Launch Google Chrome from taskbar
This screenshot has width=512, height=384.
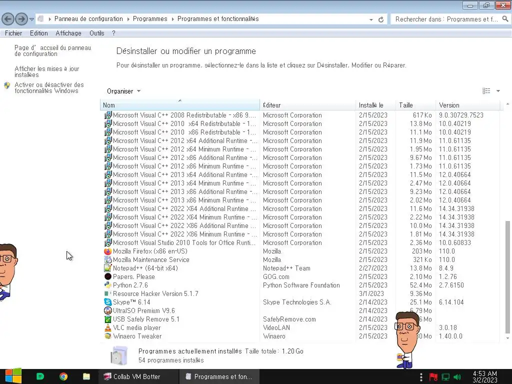(x=63, y=376)
